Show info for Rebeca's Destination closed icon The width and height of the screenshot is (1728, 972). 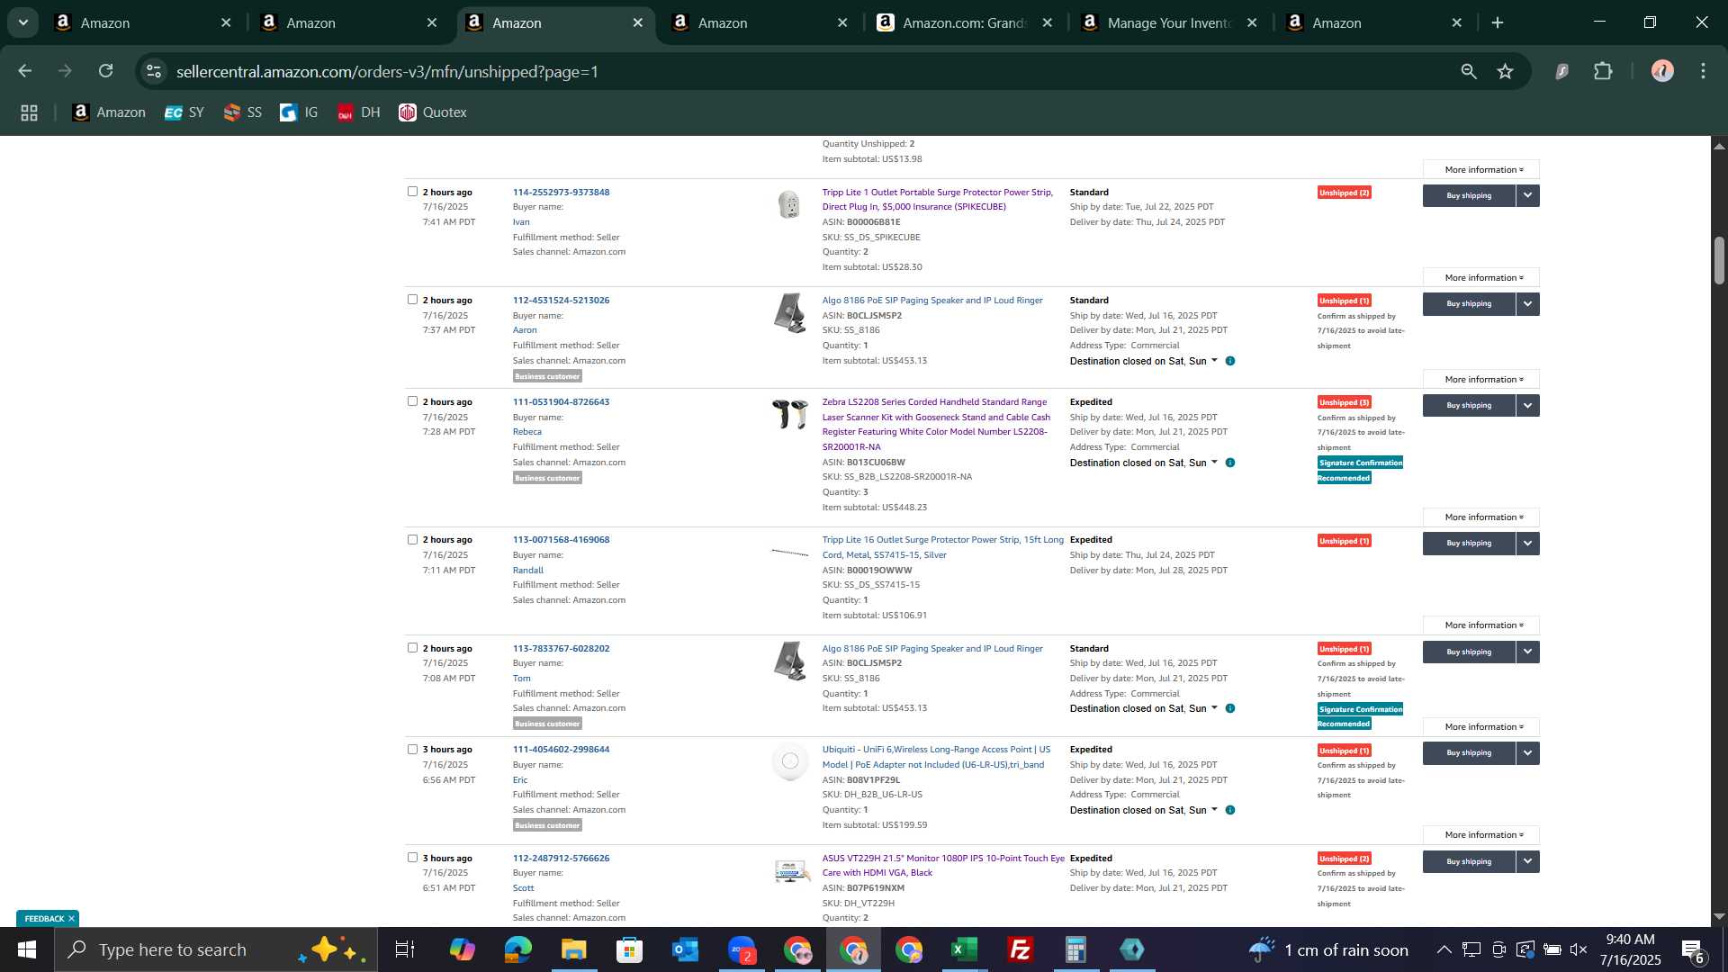(1230, 463)
